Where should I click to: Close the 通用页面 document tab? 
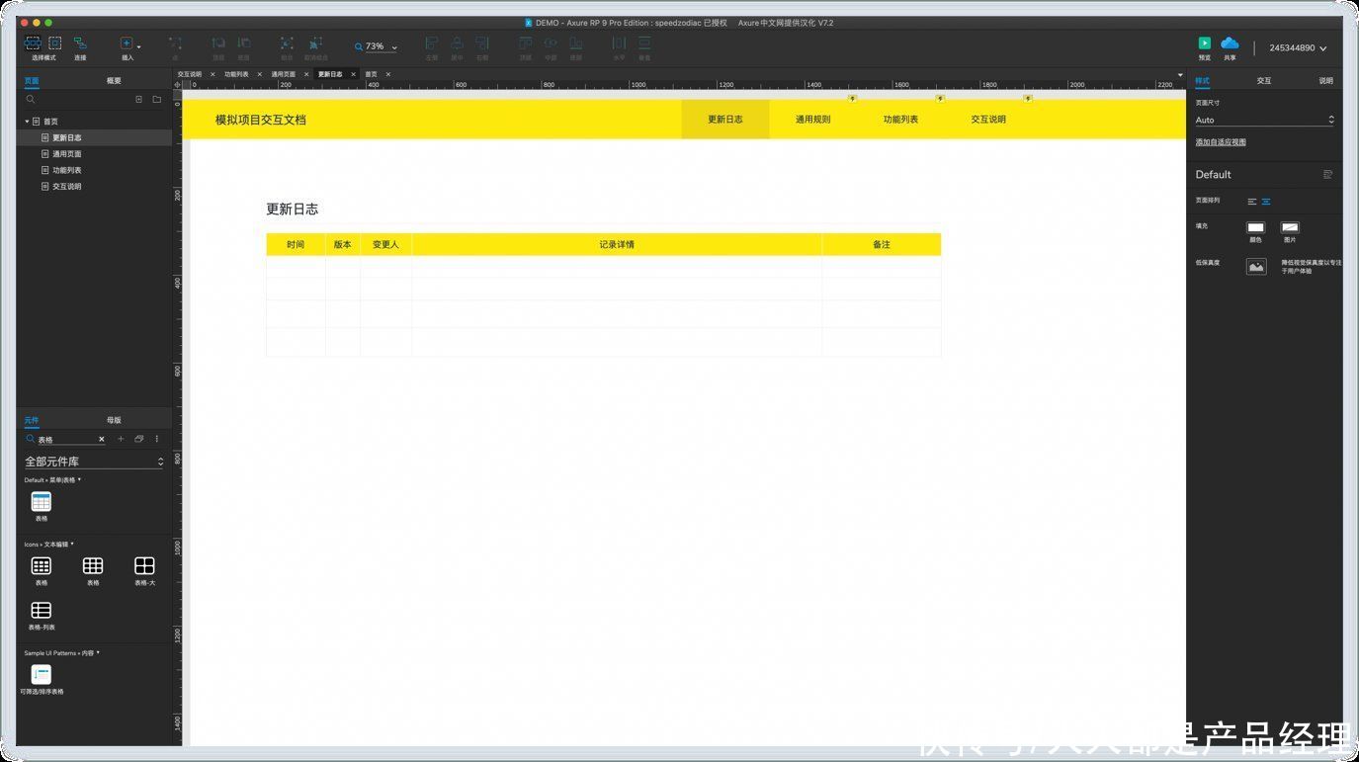click(x=306, y=74)
